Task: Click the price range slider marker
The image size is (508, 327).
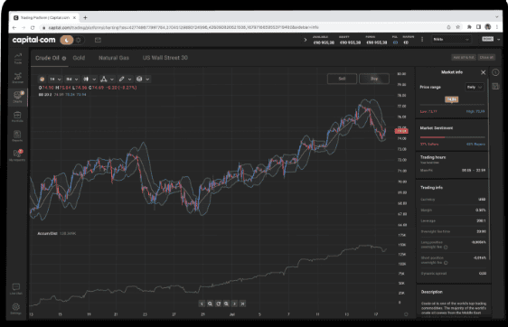Action: [451, 99]
